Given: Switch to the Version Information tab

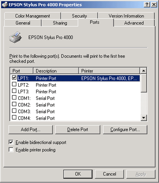Looking at the screenshot, I should coord(126,16).
